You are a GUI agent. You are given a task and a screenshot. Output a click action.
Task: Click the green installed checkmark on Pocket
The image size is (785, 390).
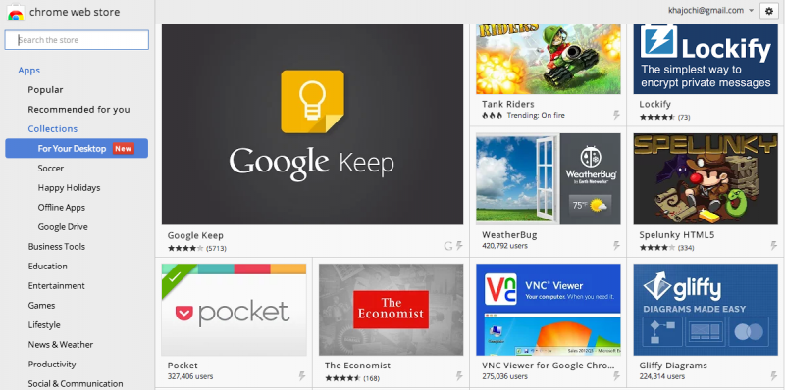175,276
